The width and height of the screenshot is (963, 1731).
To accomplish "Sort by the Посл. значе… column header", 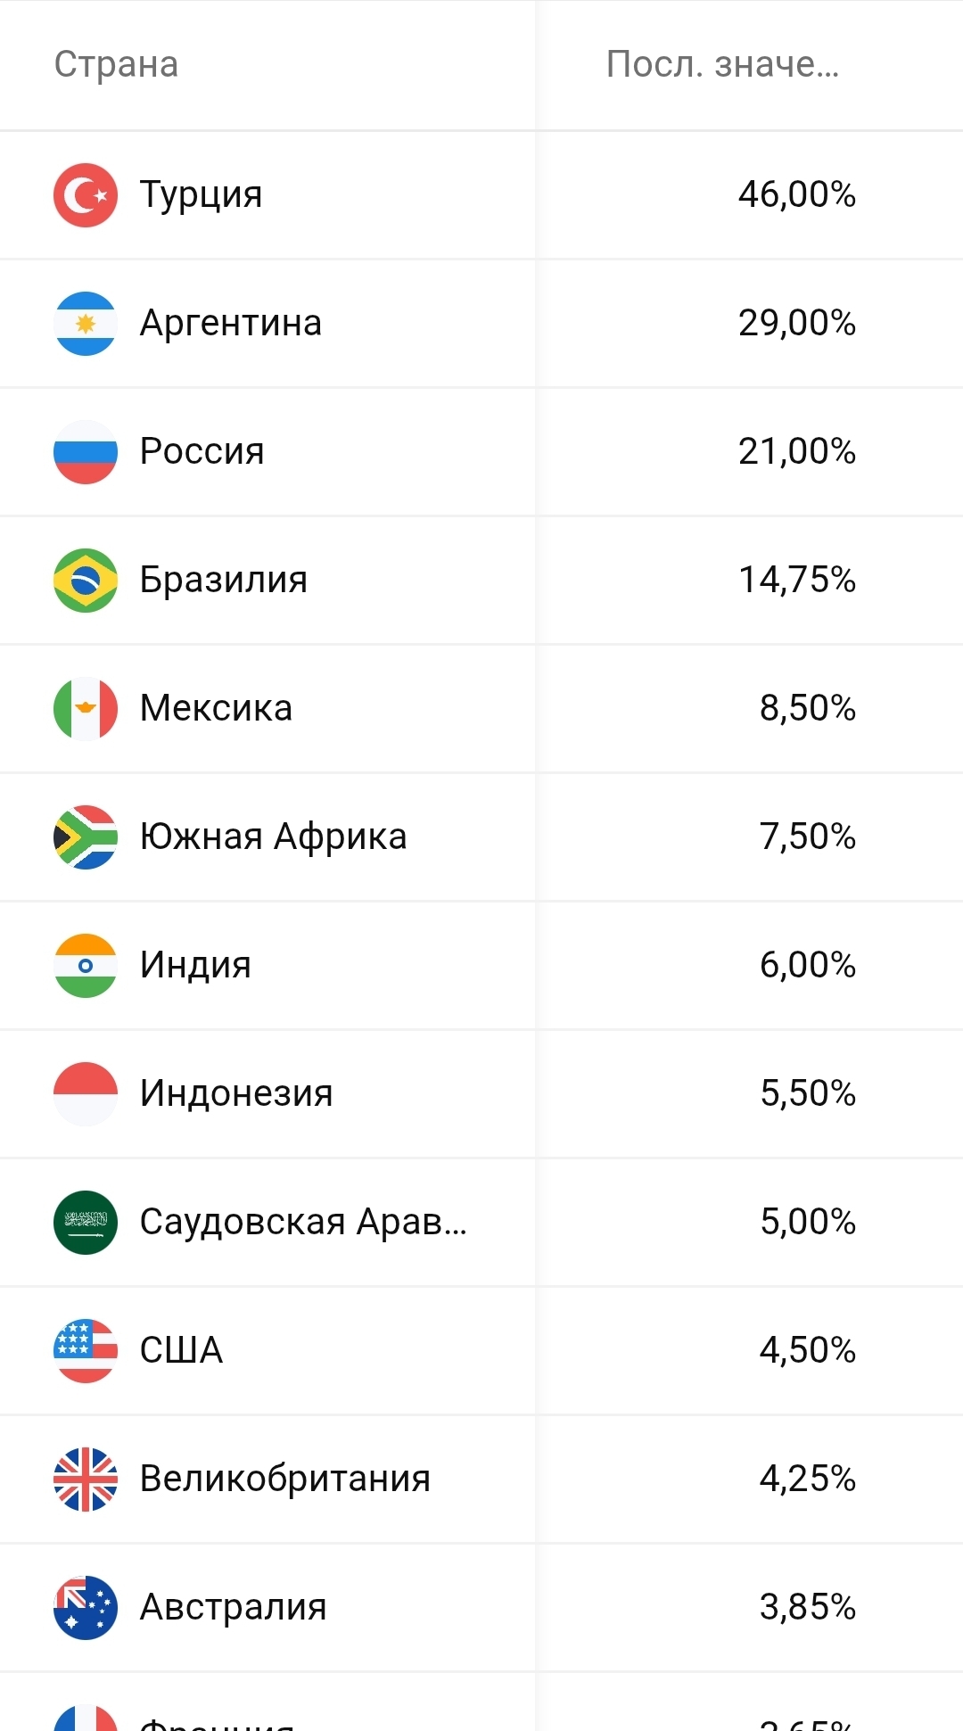I will pos(722,64).
